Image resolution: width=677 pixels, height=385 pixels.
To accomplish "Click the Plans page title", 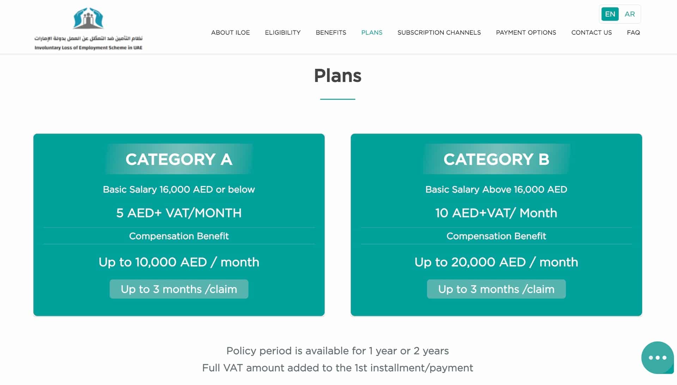I will (338, 76).
